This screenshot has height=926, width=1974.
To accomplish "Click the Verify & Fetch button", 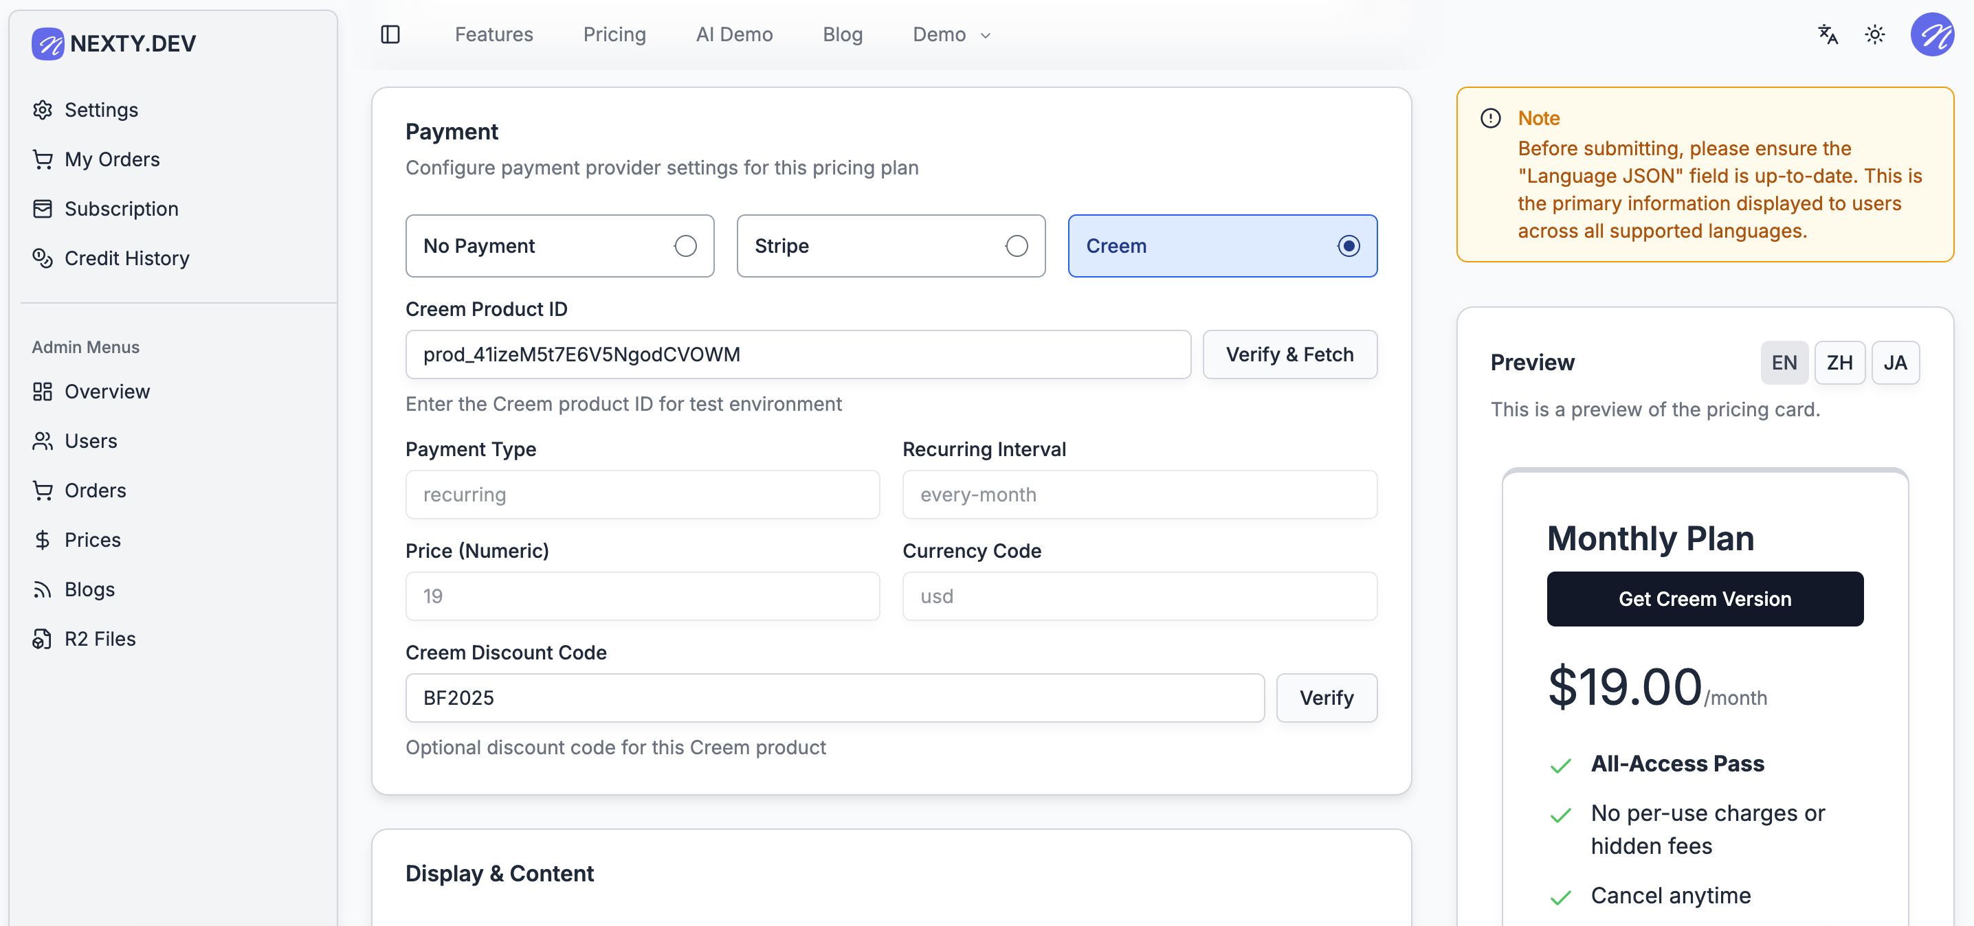I will pos(1289,354).
